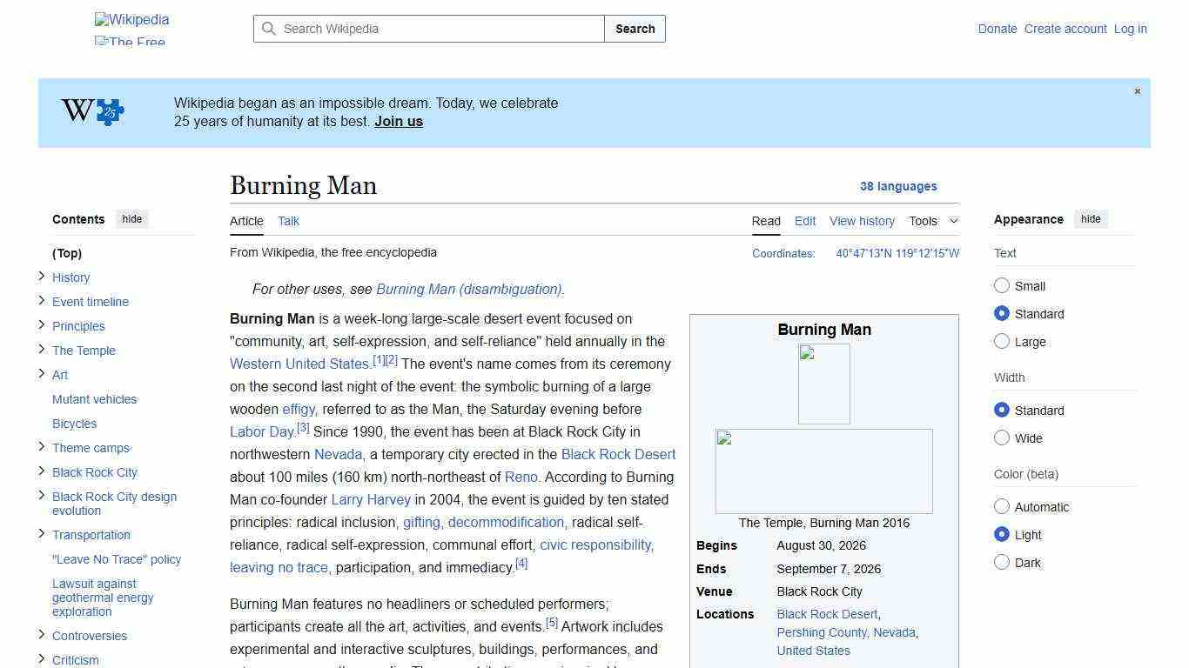Switch to the Talk tab
The image size is (1189, 668).
point(288,221)
